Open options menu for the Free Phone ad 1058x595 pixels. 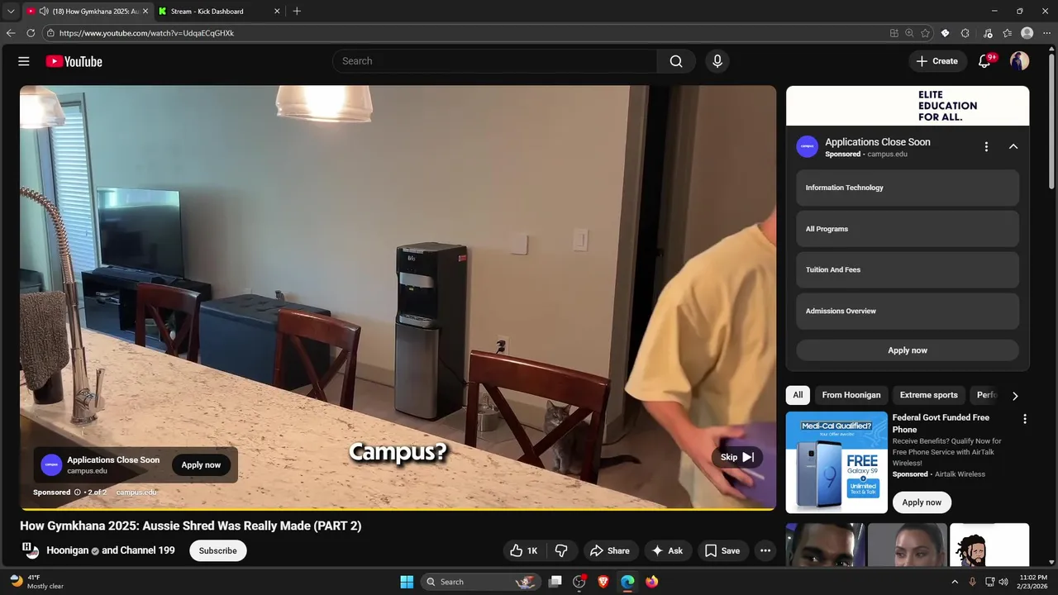[x=1025, y=419]
